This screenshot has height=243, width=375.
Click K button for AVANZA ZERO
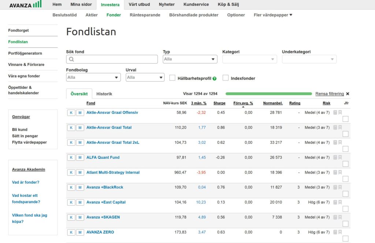click(x=71, y=232)
